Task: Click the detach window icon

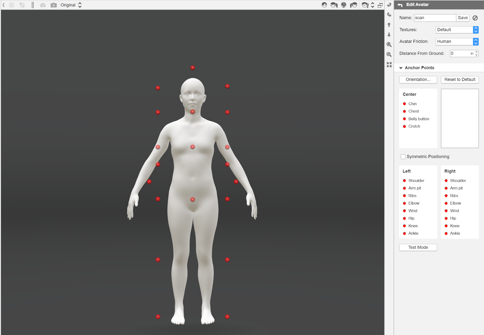Action: pos(380,5)
